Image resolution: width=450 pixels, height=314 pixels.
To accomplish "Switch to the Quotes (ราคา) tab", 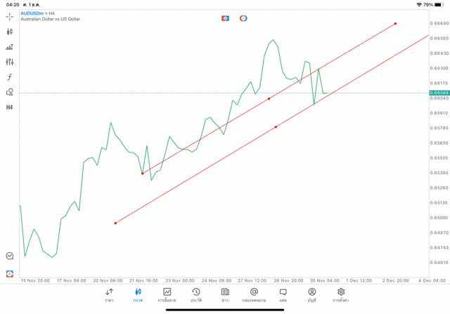I will pyautogui.click(x=109, y=295).
